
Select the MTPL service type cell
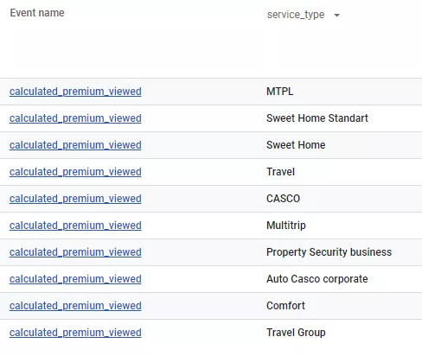(280, 92)
